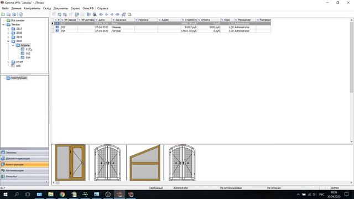This screenshot has height=199, width=354.
Task: Click the Оптимизация section icon
Action: coord(3,170)
